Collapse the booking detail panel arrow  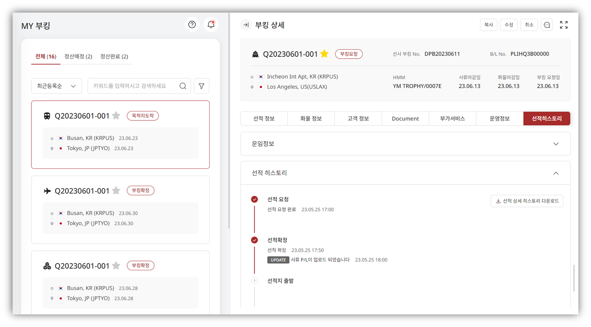coord(246,25)
